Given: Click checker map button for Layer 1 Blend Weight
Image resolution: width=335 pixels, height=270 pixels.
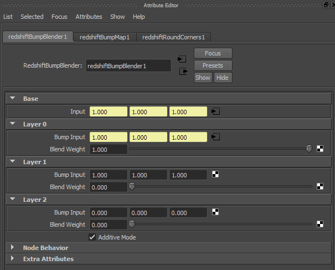Looking at the screenshot, I should coord(320,186).
